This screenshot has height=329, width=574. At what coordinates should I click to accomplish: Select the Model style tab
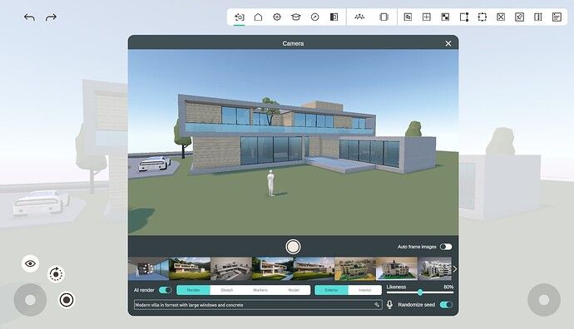[x=294, y=290]
